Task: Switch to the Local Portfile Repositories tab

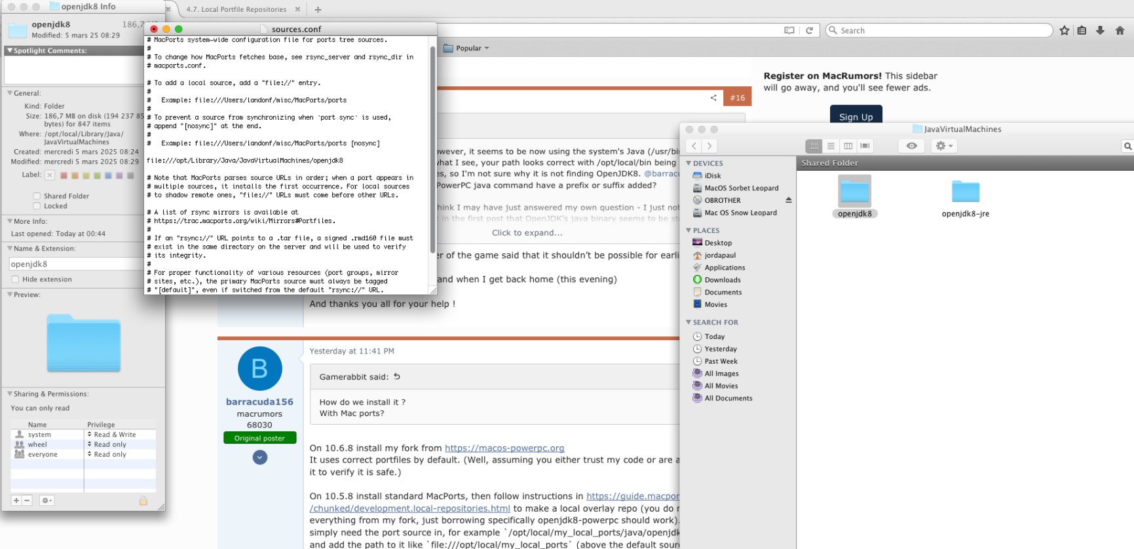Action: [x=236, y=9]
